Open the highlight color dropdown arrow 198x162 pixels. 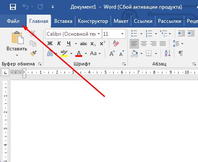(x=71, y=54)
